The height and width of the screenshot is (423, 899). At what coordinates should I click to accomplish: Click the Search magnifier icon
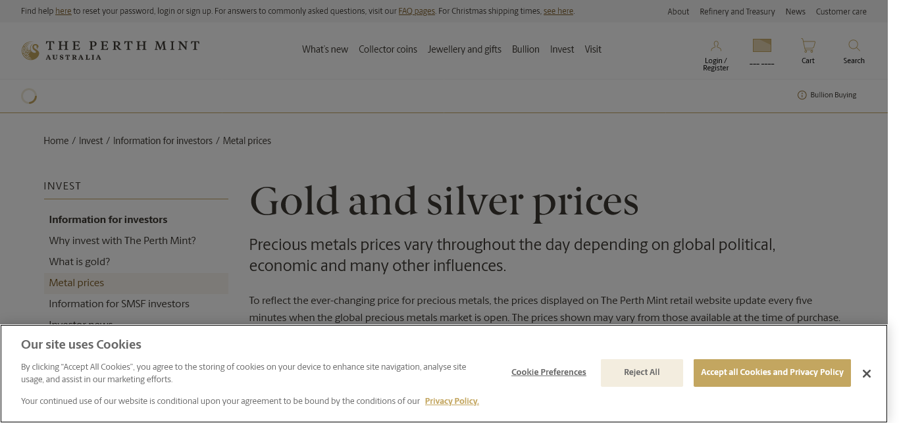tap(854, 46)
